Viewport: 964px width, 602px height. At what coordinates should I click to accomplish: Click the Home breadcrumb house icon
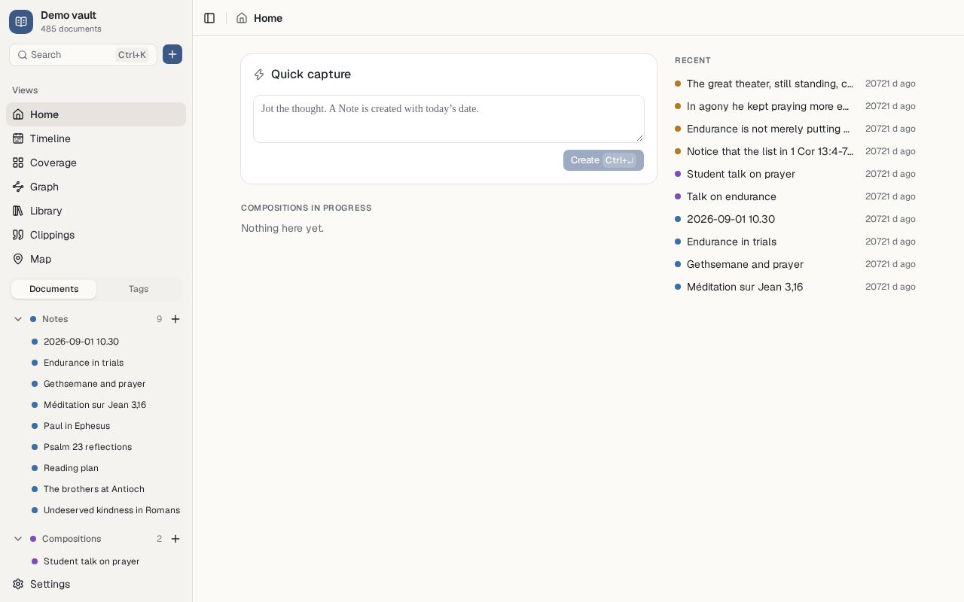click(x=242, y=18)
